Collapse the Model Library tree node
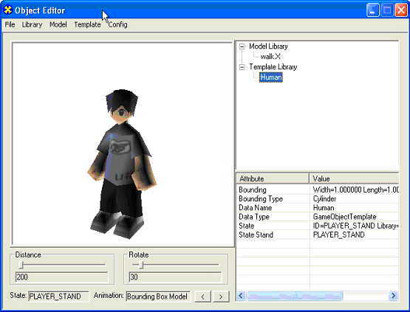The height and width of the screenshot is (312, 410). [242, 46]
